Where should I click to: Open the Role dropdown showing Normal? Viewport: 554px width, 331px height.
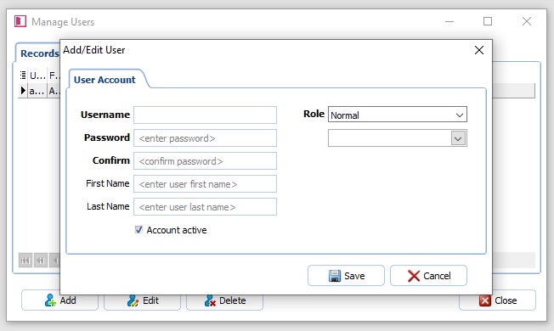(398, 115)
